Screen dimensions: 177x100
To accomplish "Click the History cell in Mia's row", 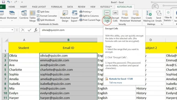I will click(x=150, y=88).
